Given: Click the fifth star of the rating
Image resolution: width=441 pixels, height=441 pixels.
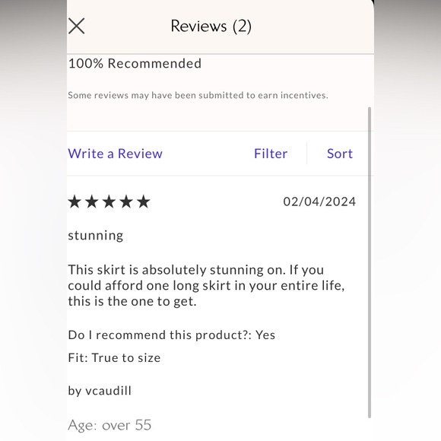Looking at the screenshot, I should [x=144, y=201].
